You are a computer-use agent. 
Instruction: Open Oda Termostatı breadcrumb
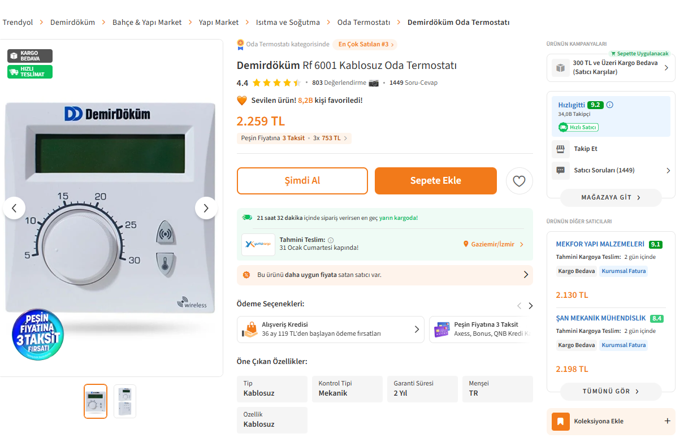click(x=363, y=22)
